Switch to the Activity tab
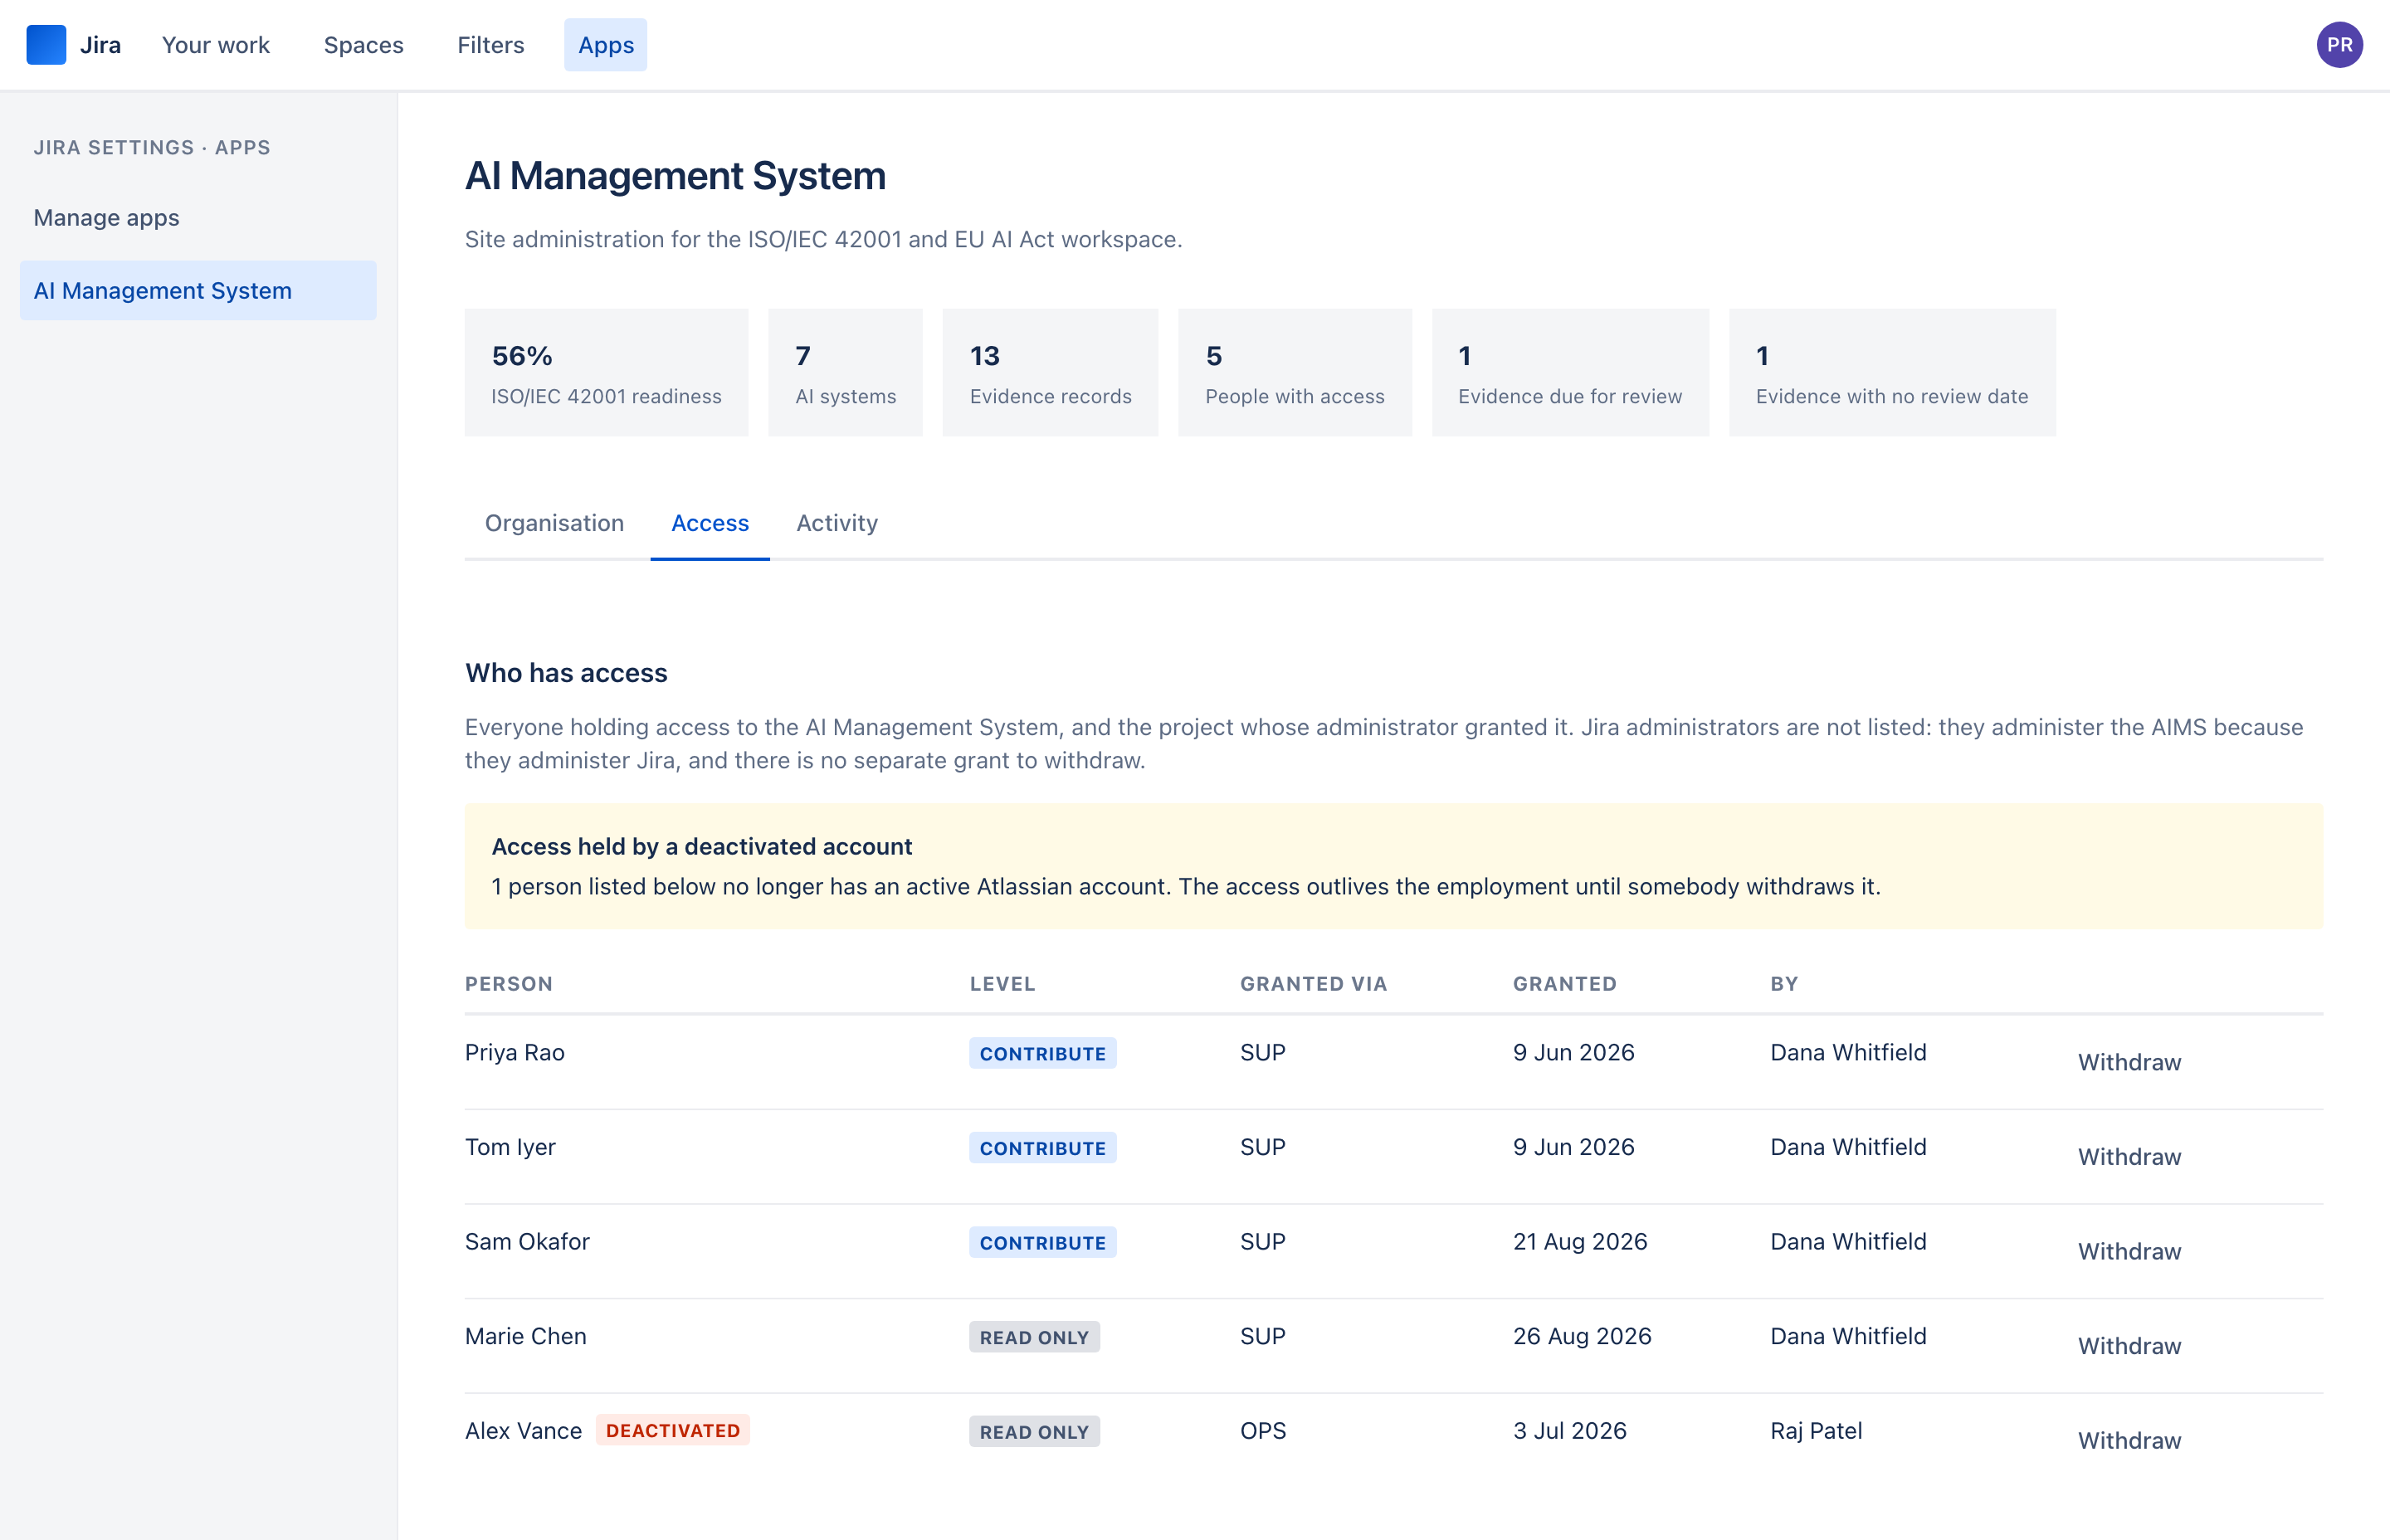The width and height of the screenshot is (2390, 1540). click(x=837, y=523)
